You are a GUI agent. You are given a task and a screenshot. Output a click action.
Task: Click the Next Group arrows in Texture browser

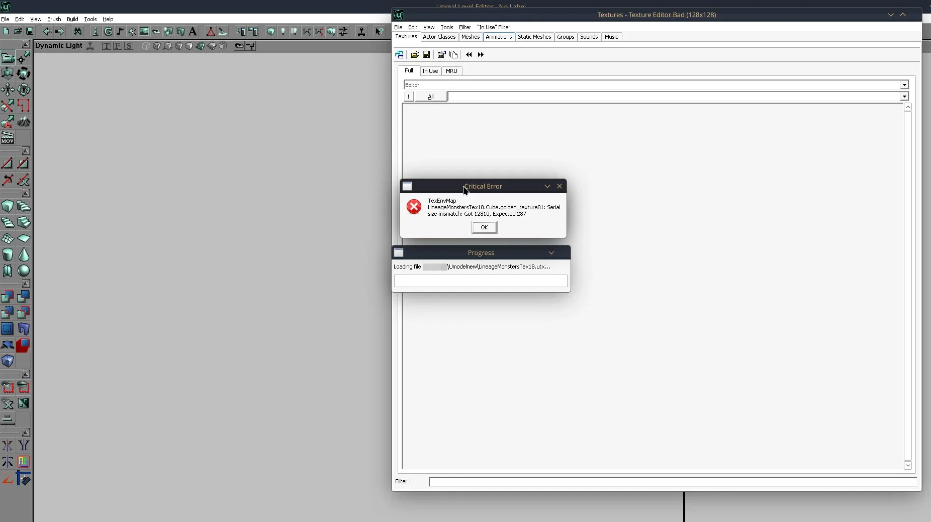tap(481, 54)
